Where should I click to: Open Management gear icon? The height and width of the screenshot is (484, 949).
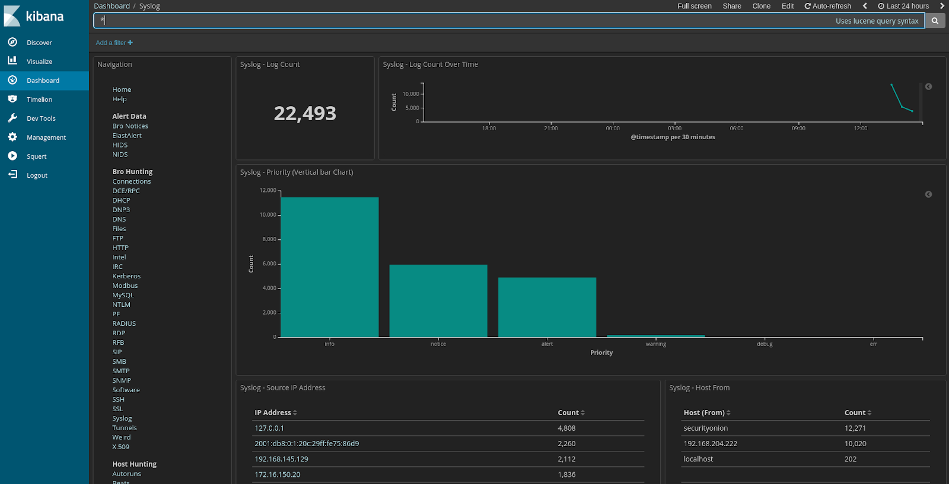12,137
